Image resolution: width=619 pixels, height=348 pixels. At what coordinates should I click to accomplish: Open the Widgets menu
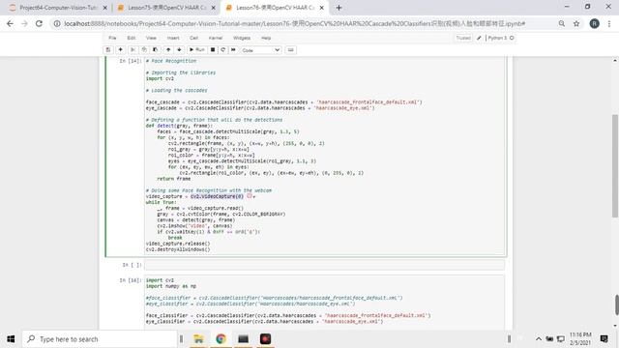(242, 38)
